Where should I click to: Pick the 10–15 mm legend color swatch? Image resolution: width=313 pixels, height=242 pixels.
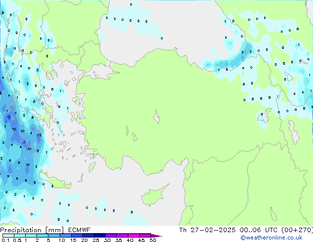click(x=65, y=236)
